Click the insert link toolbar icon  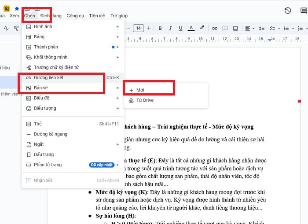coord(215,28)
